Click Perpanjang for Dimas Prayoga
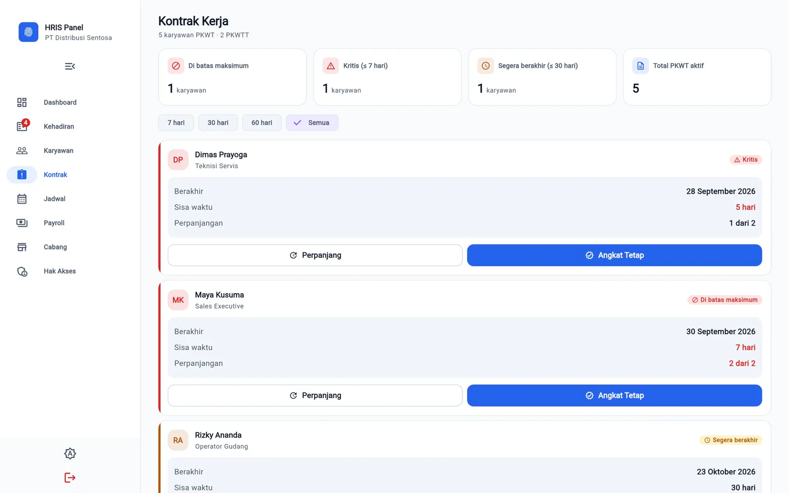Image resolution: width=789 pixels, height=493 pixels. pyautogui.click(x=315, y=255)
